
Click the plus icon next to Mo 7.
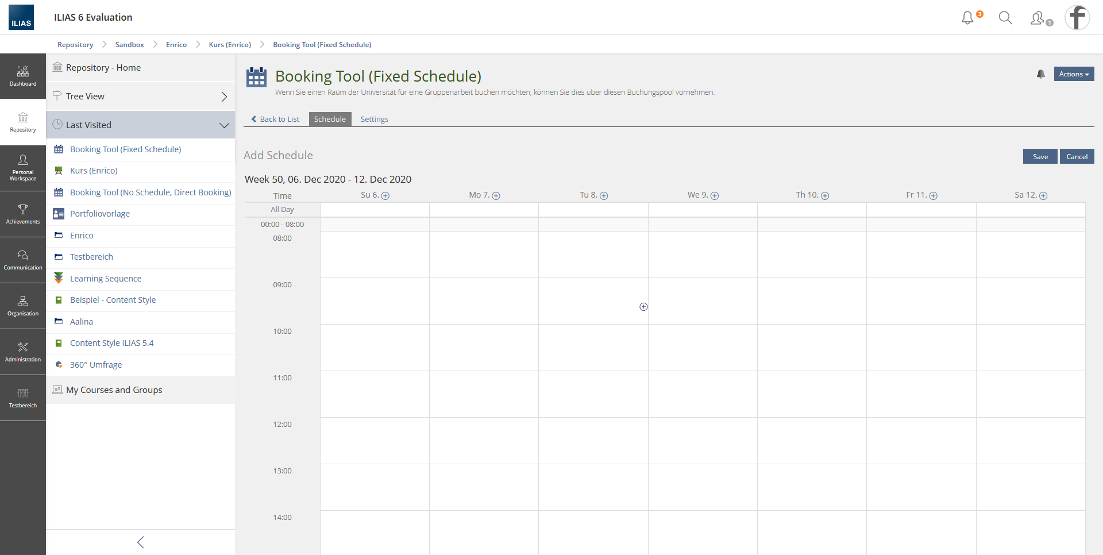point(496,196)
